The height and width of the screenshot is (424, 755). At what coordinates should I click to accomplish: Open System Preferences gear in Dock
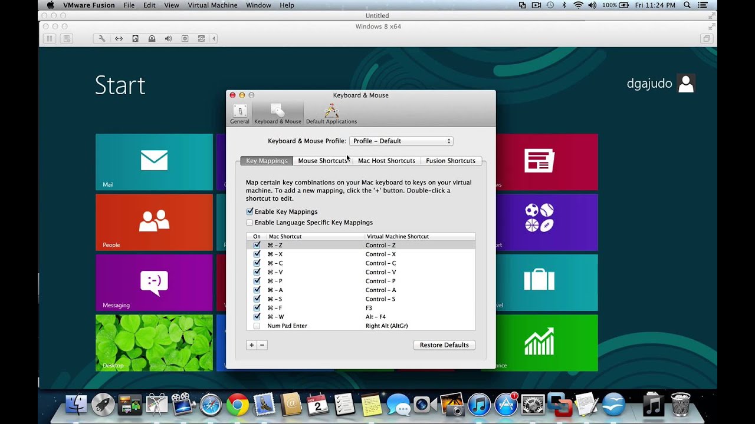[x=533, y=405]
